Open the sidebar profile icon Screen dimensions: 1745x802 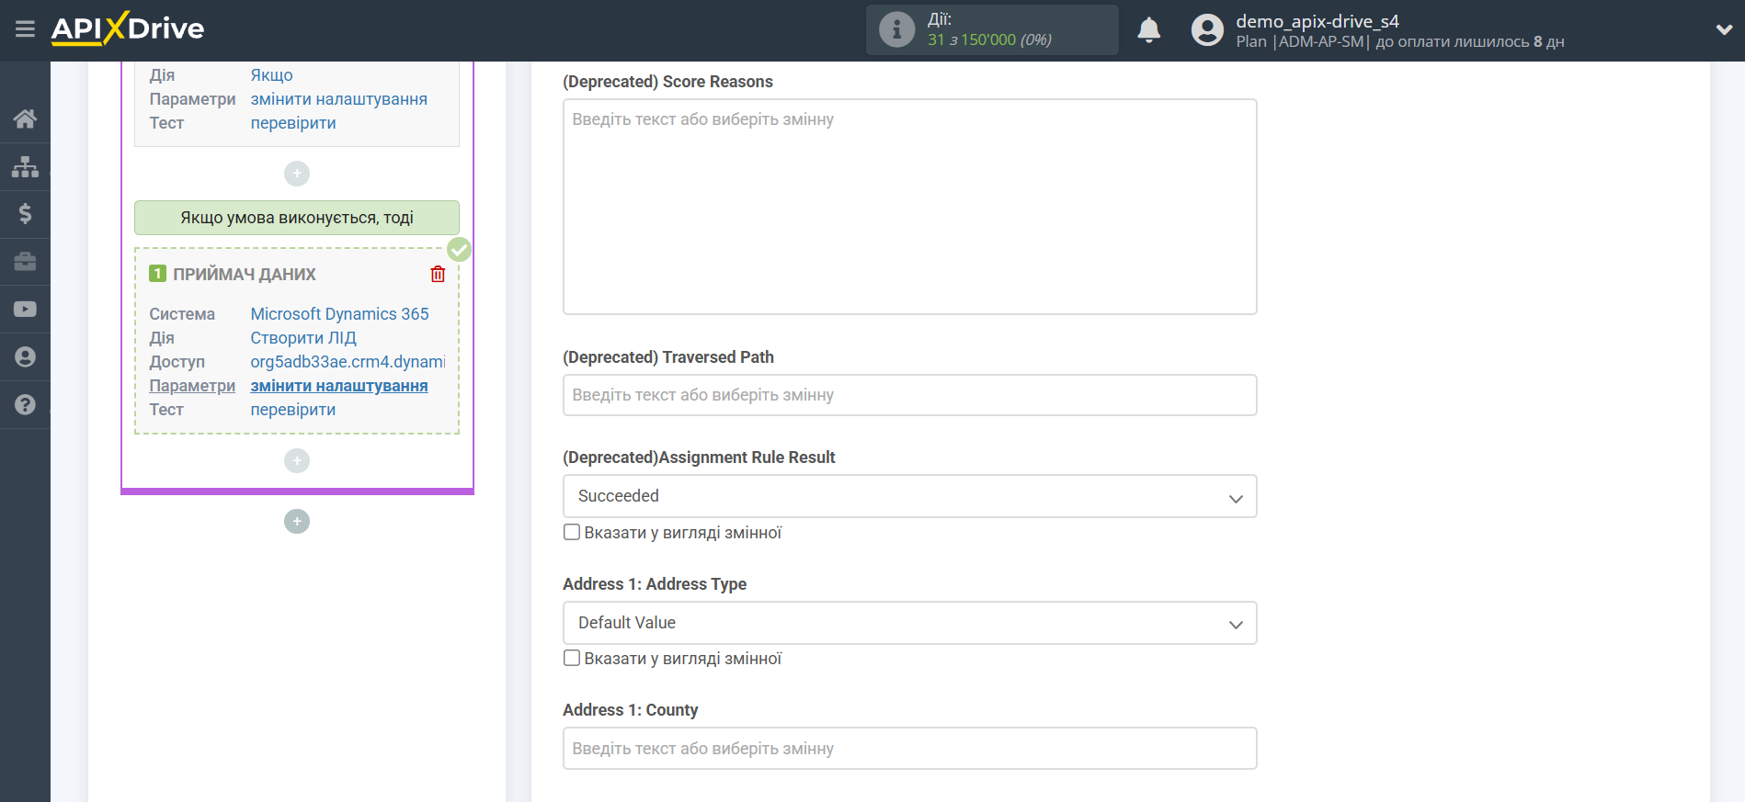coord(25,357)
